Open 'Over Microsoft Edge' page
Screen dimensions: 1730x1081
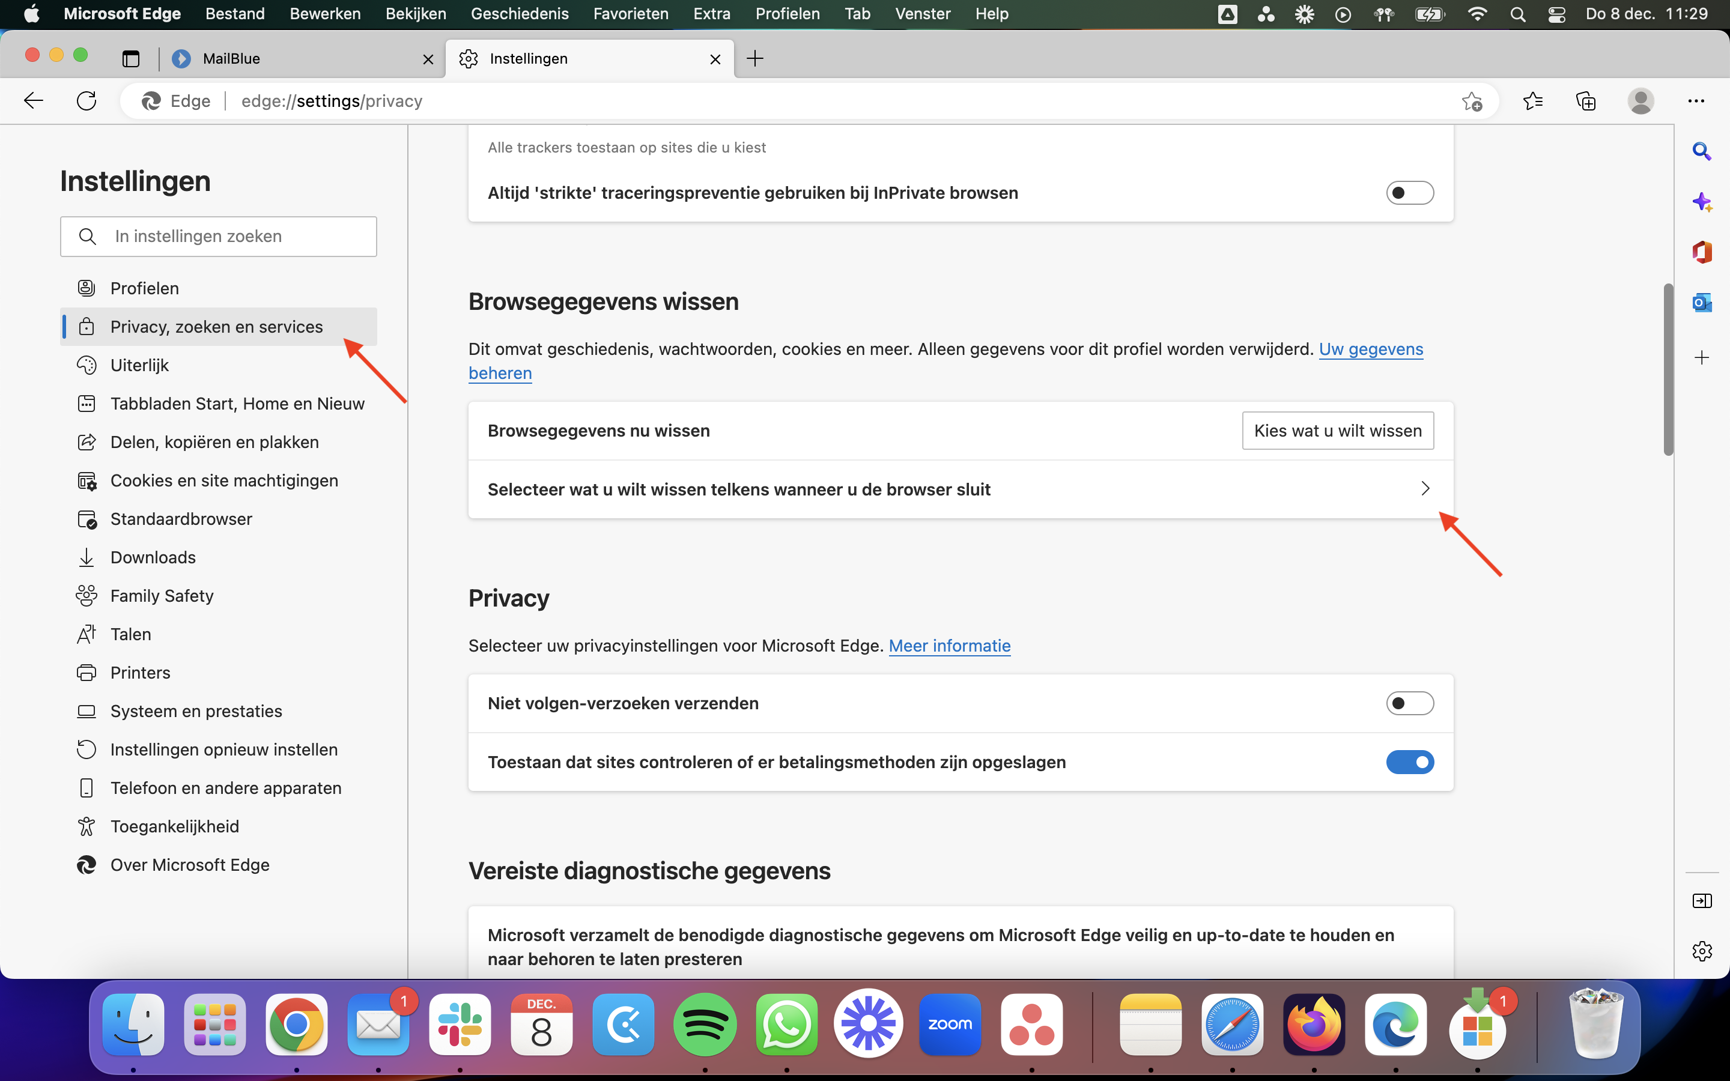[219, 865]
